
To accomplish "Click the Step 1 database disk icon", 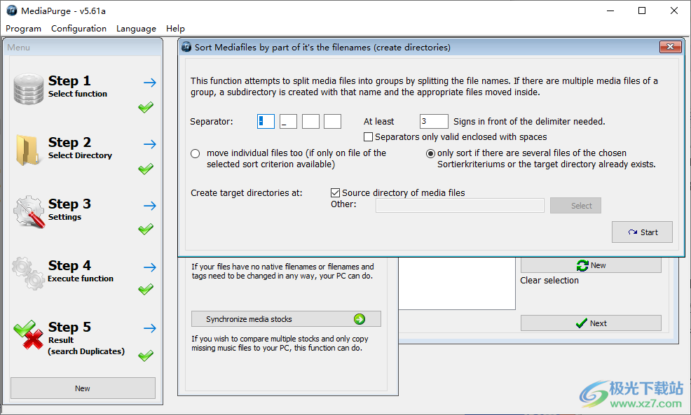I will pyautogui.click(x=29, y=89).
